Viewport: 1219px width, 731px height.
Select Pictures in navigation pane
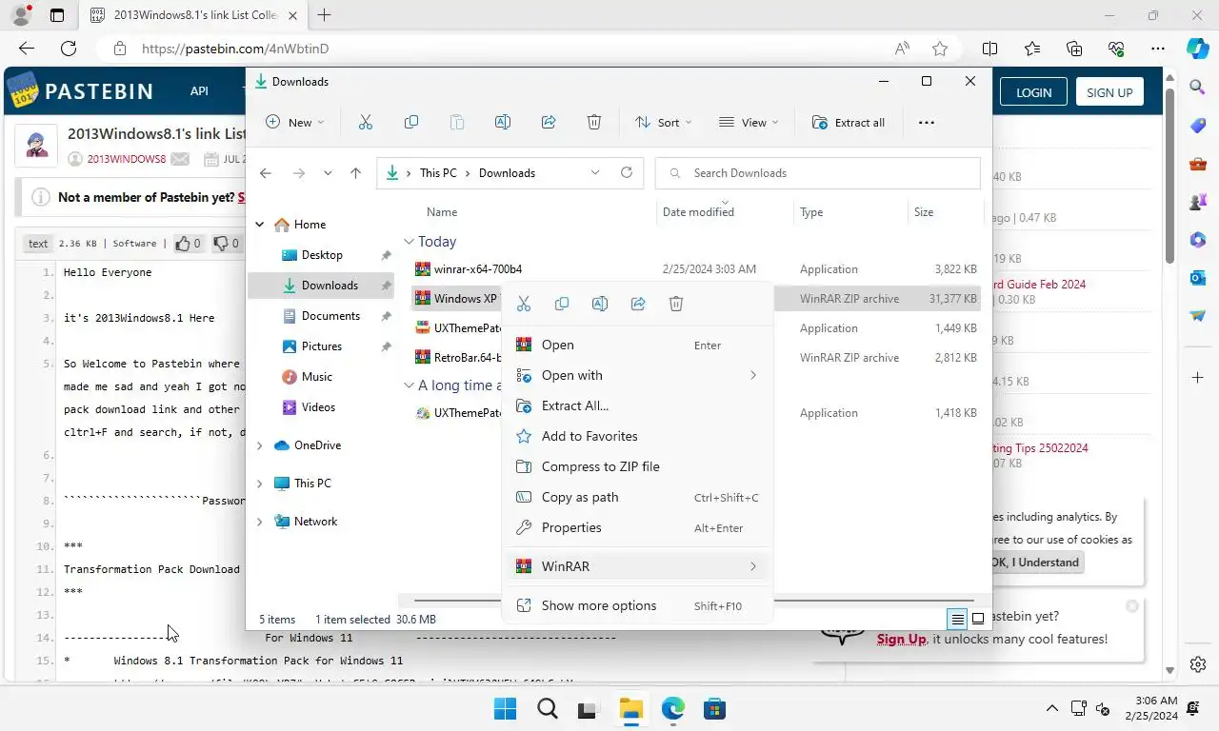coord(320,346)
